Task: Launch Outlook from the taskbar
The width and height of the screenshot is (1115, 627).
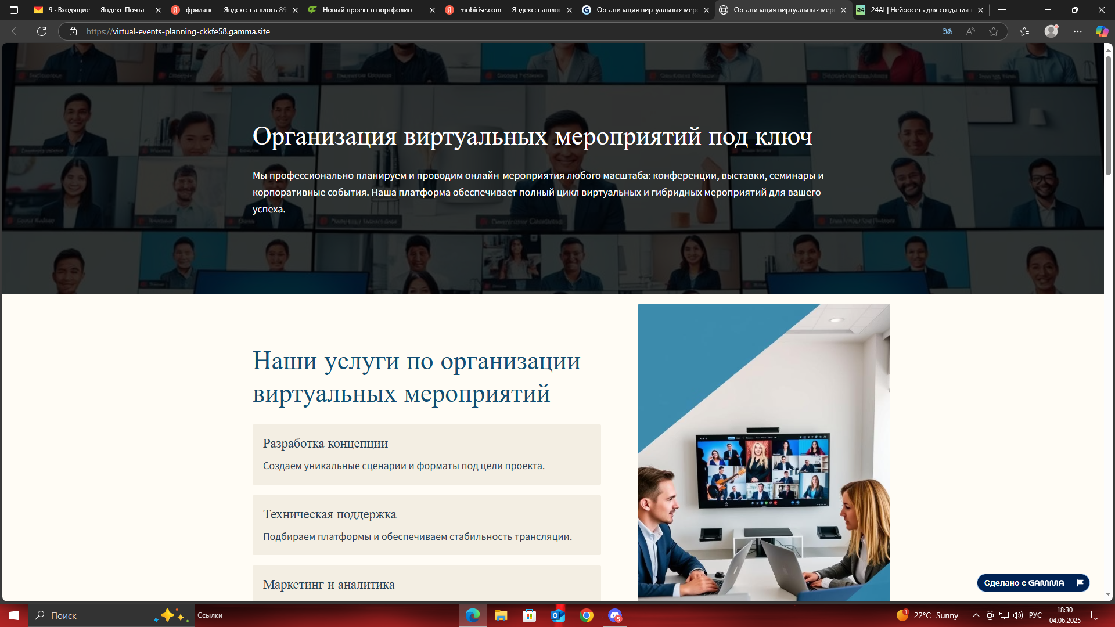Action: 558,615
